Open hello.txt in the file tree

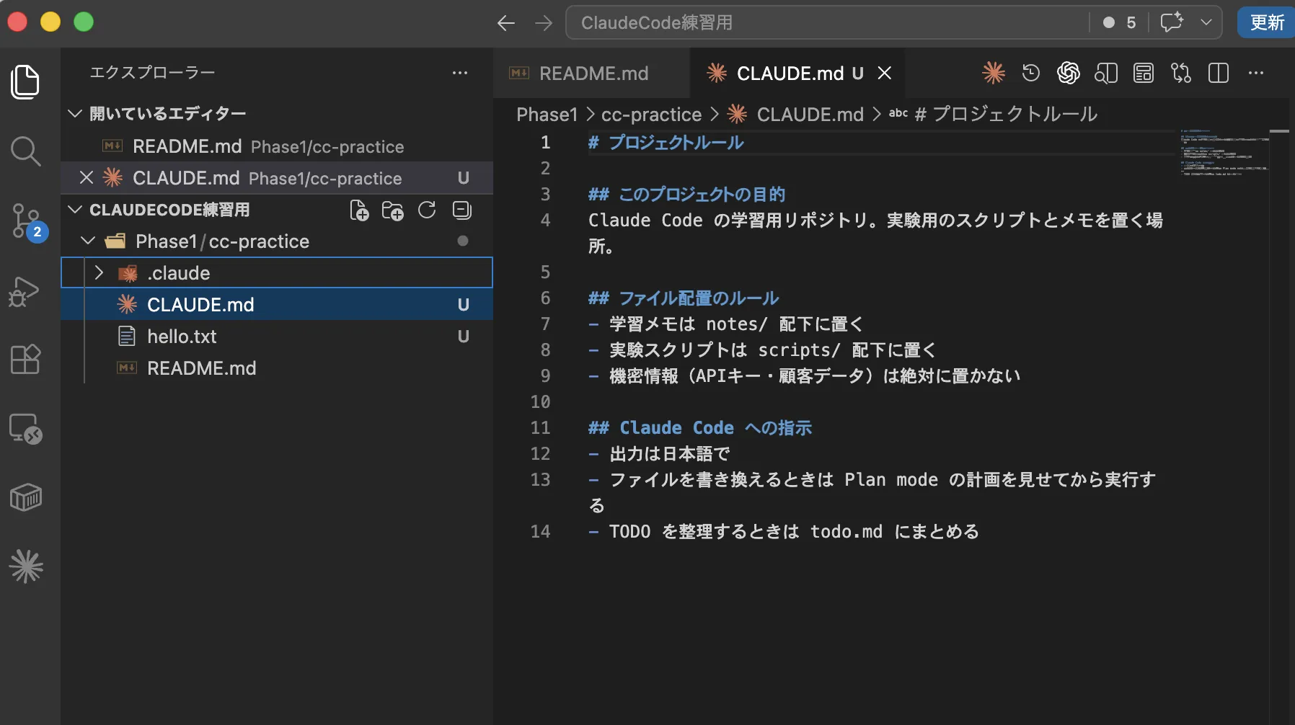(277, 337)
